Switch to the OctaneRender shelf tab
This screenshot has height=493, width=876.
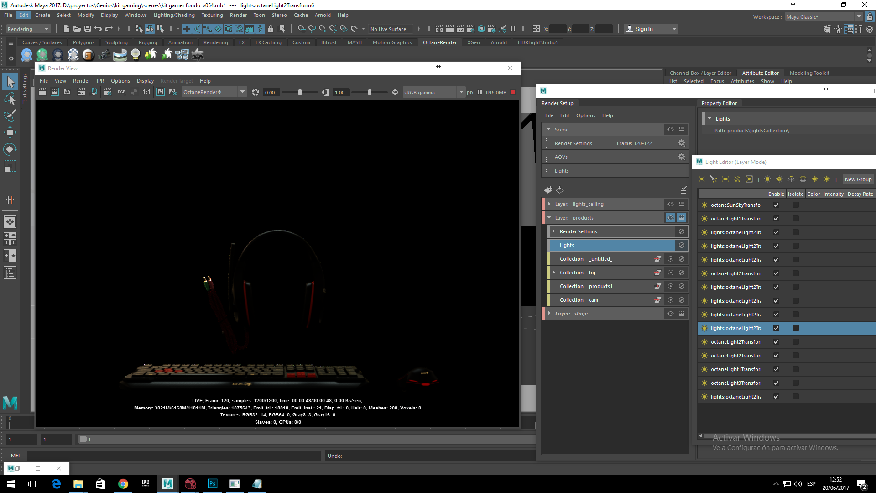439,42
